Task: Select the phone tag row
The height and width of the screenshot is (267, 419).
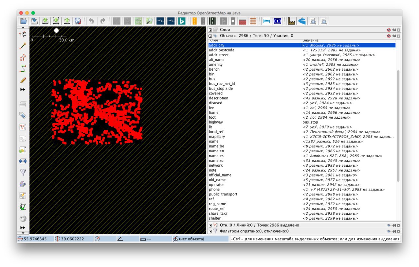Action: [302, 190]
